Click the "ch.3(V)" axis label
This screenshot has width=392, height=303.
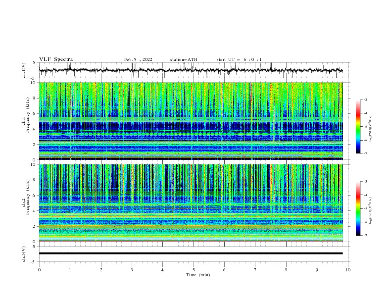pyautogui.click(x=24, y=254)
